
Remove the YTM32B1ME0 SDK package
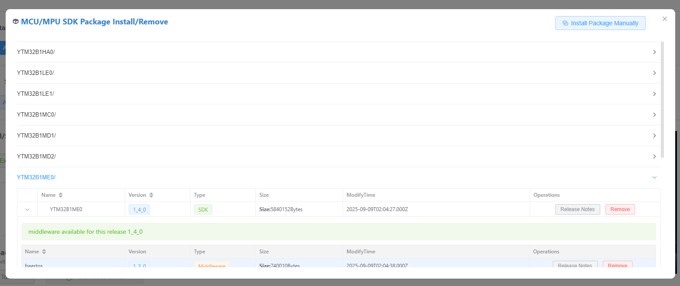620,209
